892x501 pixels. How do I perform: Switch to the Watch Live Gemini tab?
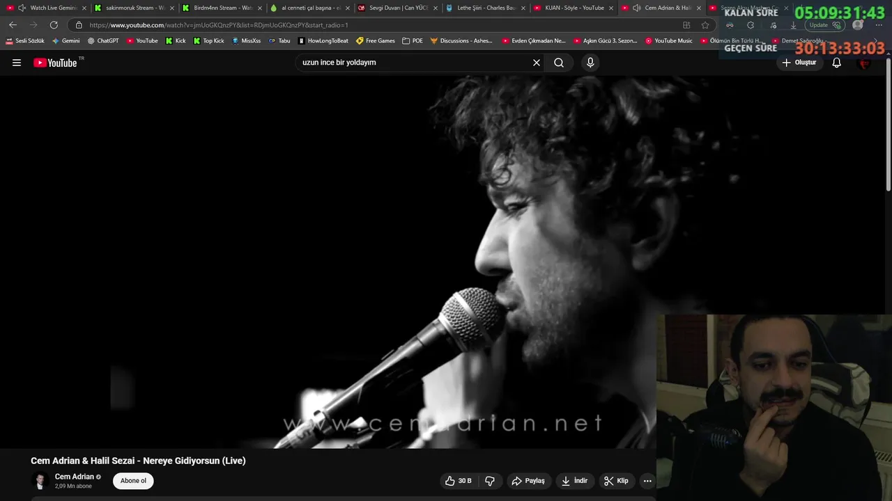point(46,8)
